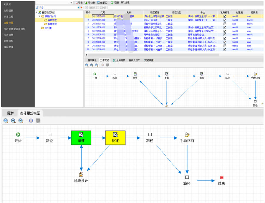The width and height of the screenshot is (265, 203).
Task: Click the horizontal scrollbar left arrow under table
Action: [86, 55]
